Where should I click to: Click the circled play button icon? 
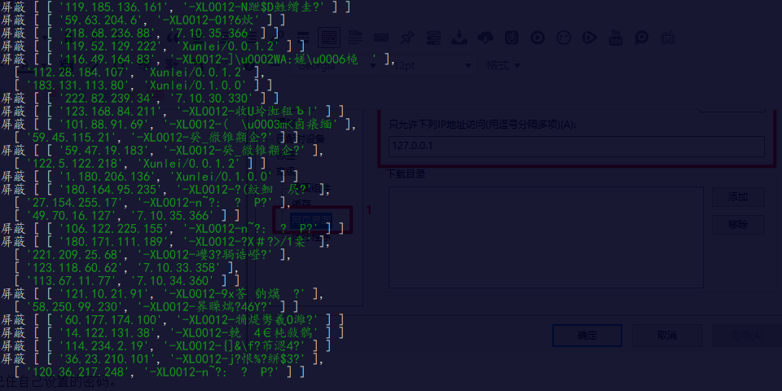tap(537, 37)
